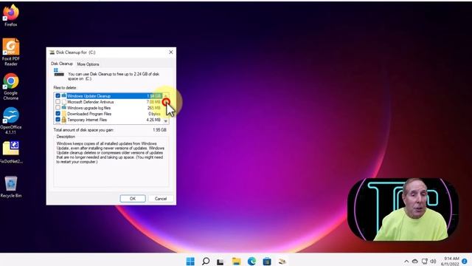This screenshot has width=472, height=266.
Task: Select the Disk Cleanup tab
Action: click(62, 64)
